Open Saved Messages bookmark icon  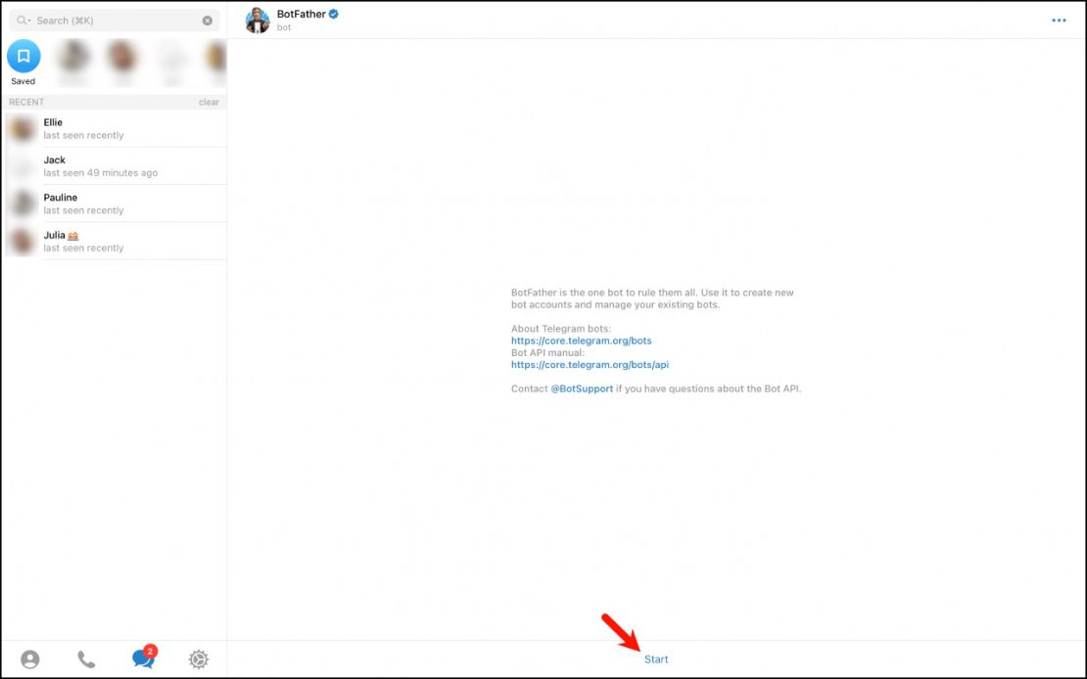click(x=24, y=56)
